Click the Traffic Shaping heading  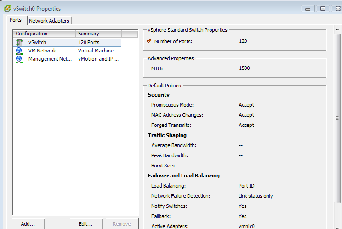(167, 135)
